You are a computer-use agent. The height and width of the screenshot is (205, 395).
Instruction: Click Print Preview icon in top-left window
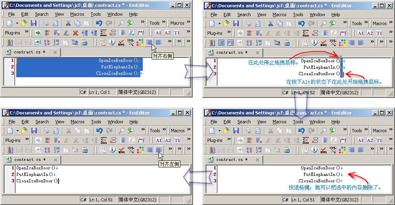coord(55,23)
